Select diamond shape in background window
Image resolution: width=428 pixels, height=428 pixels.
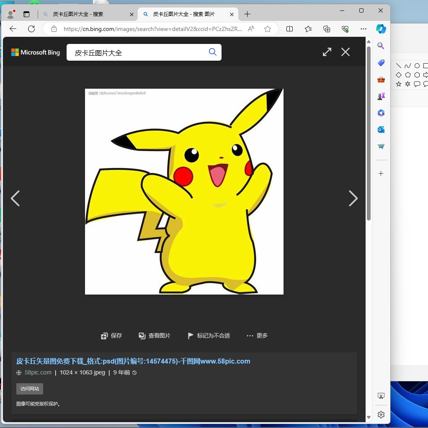pyautogui.click(x=399, y=75)
